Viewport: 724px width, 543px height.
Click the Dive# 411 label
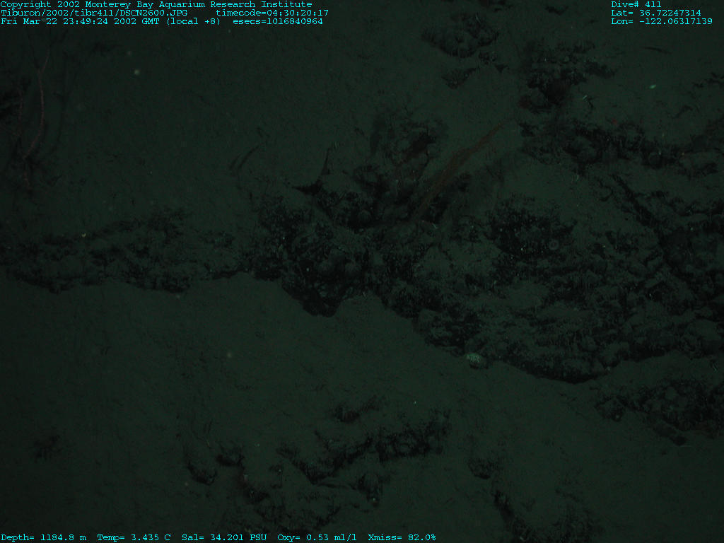[x=636, y=4]
